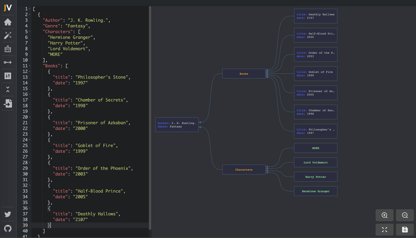Zoom in on the graph
The width and height of the screenshot is (416, 238).
click(385, 215)
